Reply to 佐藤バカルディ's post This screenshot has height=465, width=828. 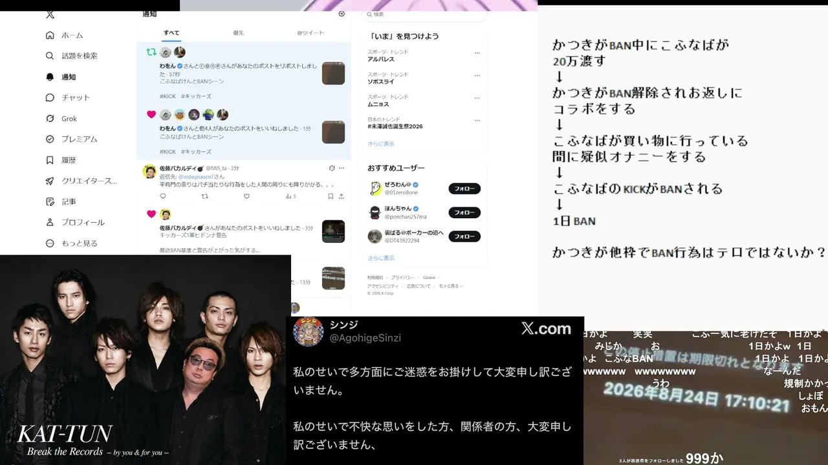[163, 196]
